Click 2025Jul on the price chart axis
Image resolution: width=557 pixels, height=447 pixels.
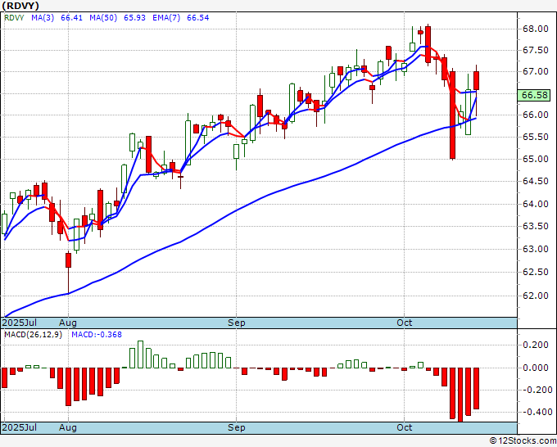click(x=20, y=323)
